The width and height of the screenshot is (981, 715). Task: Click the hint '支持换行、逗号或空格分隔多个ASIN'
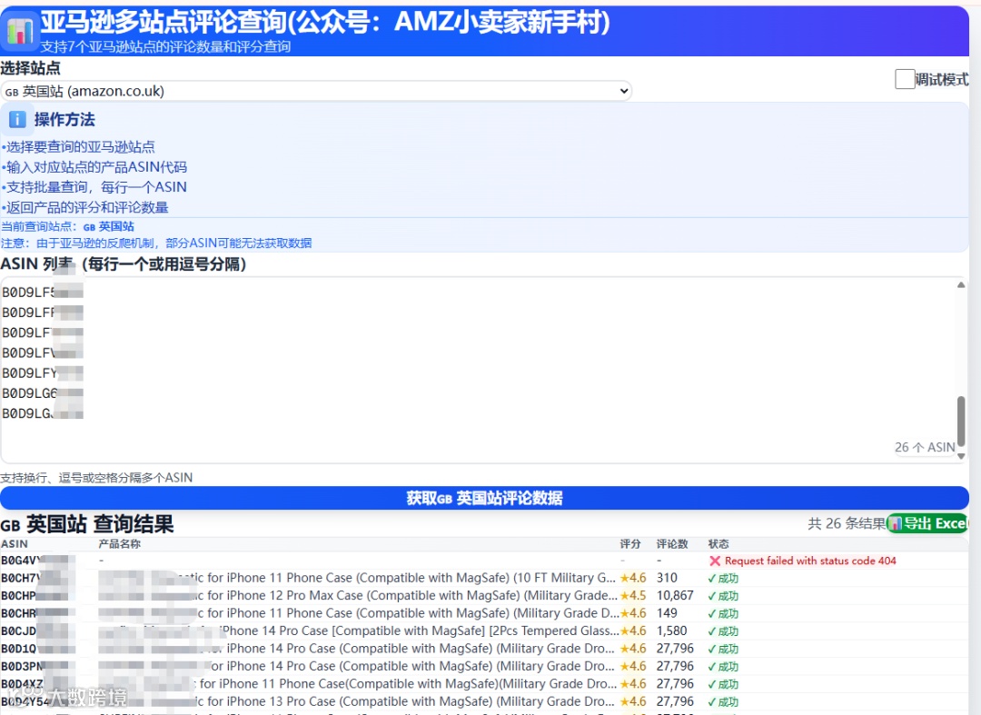coord(96,478)
